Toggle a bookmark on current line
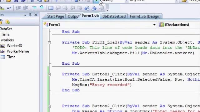The width and height of the screenshot is (200, 112). click(x=51, y=8)
